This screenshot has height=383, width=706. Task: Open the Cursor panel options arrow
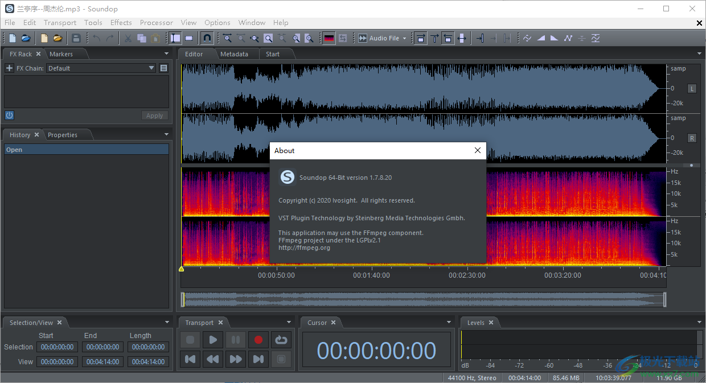click(x=449, y=322)
